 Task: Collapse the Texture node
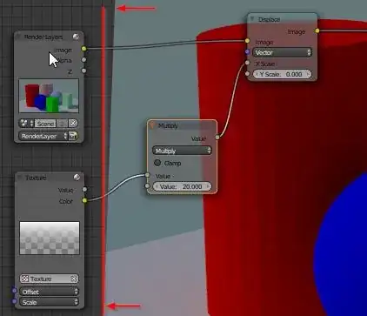[x=19, y=178]
